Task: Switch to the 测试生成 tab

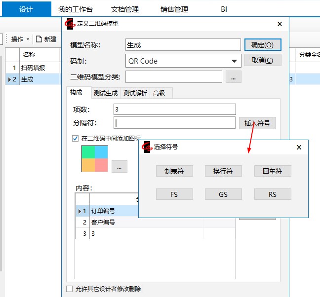Action: (x=106, y=93)
